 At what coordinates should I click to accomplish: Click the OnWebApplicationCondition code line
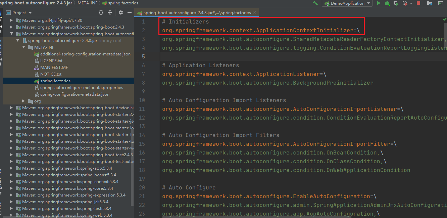click(286, 170)
